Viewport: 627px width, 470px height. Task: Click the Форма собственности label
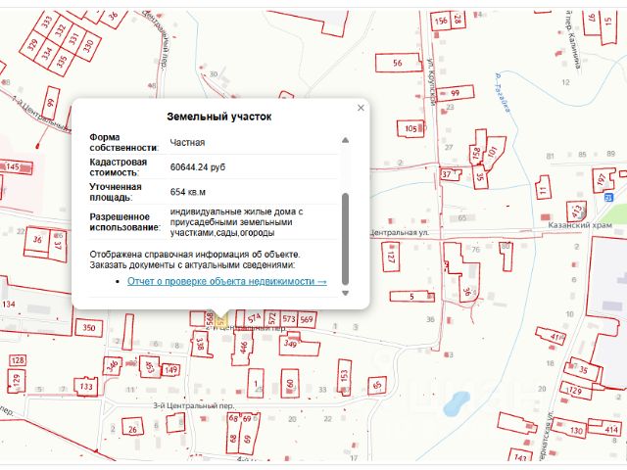tap(124, 142)
